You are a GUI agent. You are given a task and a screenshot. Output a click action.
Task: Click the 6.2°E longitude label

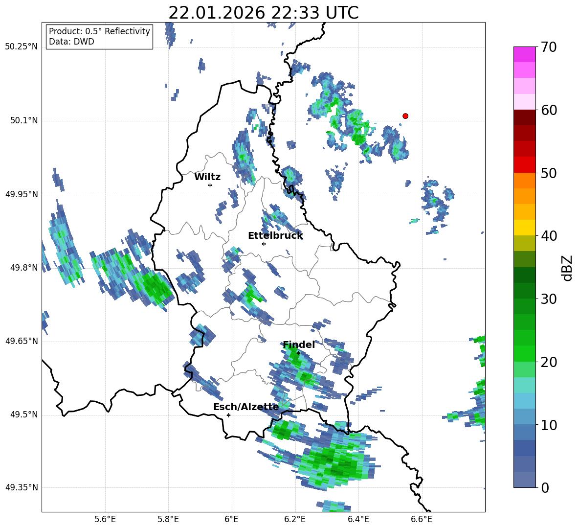(295, 519)
